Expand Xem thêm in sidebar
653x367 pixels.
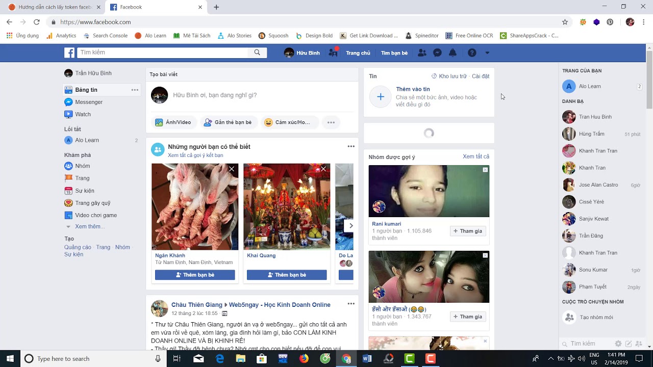click(89, 226)
